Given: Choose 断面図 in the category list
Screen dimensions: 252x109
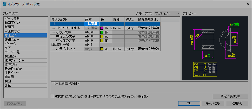Looking at the screenshot, I should [x=25, y=27].
